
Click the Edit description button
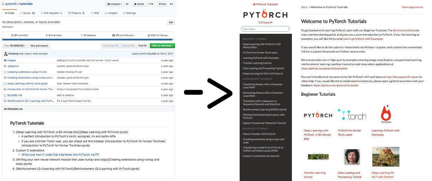coord(171,22)
